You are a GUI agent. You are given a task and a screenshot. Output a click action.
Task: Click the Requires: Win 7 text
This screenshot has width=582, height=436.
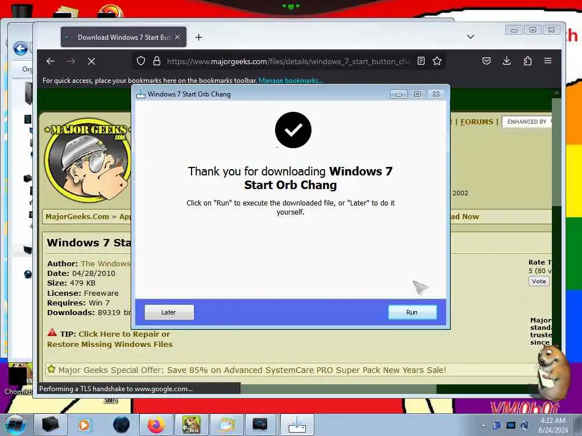(x=78, y=303)
